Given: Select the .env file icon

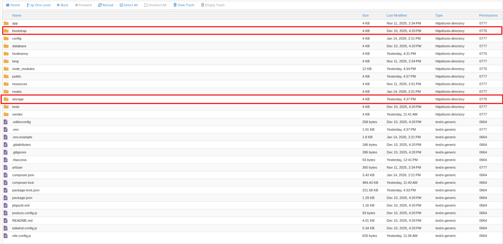Looking at the screenshot, I should [x=5, y=130].
